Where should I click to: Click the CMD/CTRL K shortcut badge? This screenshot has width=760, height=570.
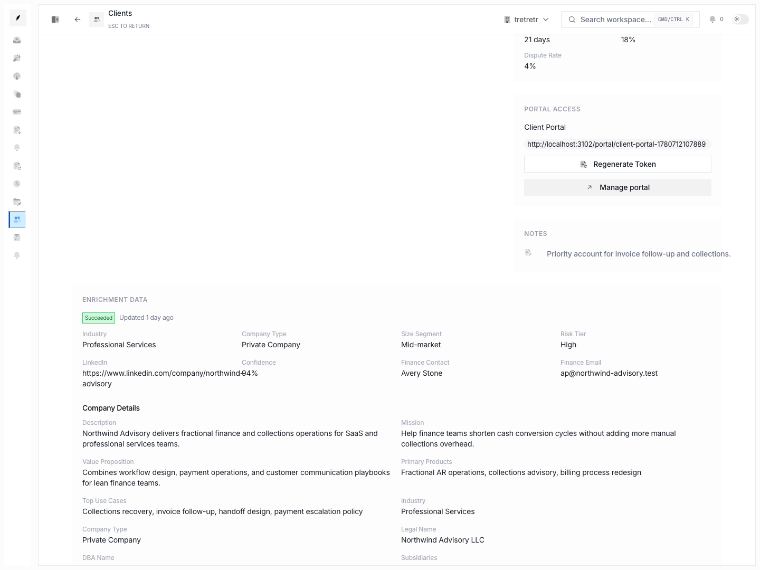pos(673,20)
